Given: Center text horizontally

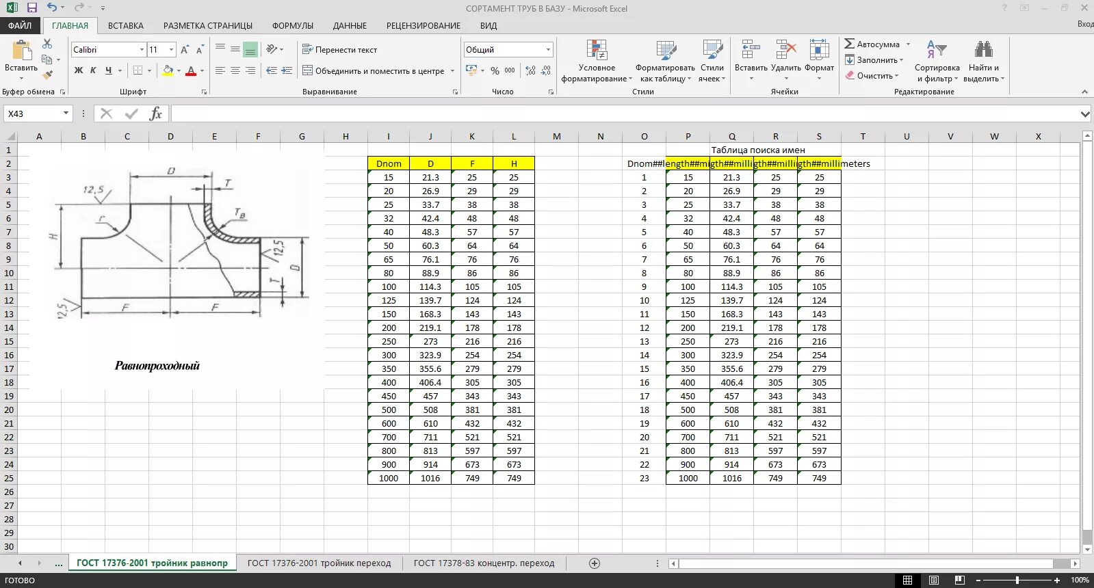Looking at the screenshot, I should coord(235,70).
